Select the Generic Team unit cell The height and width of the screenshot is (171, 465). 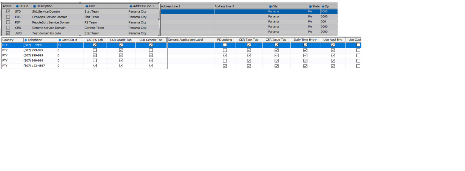pos(94,28)
